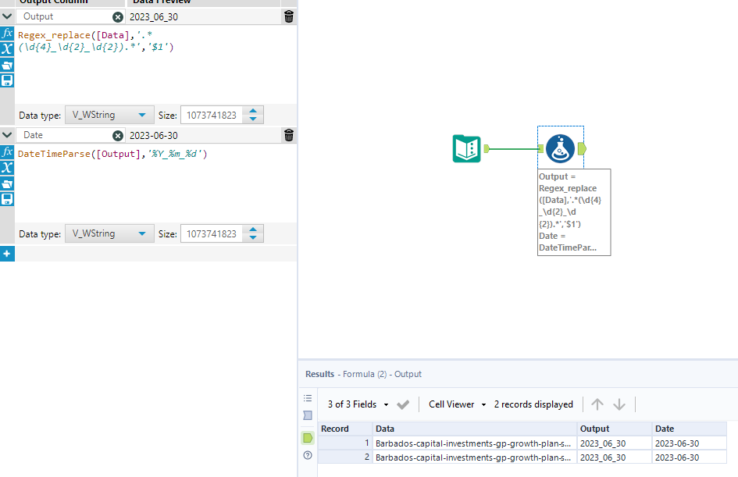Select record number 2 row header
Viewport: 738px width, 477px height.
pyautogui.click(x=345, y=457)
